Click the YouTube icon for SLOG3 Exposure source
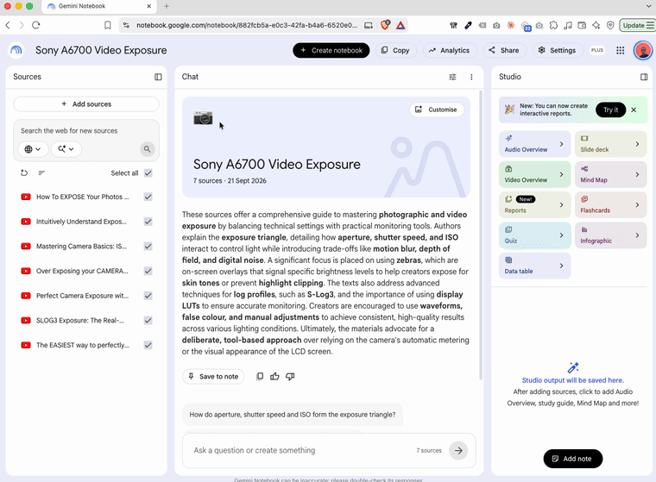Viewport: 656px width, 482px height. click(x=26, y=321)
